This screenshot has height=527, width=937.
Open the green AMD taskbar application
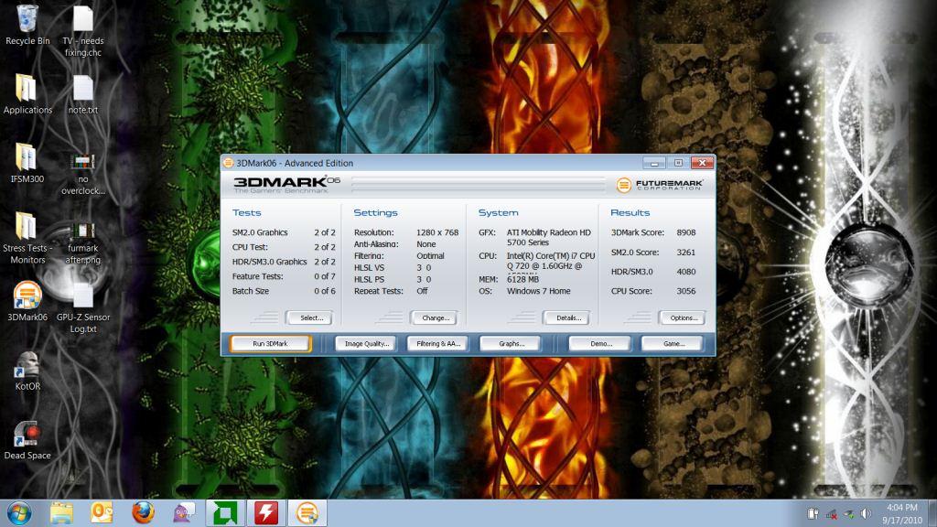(x=225, y=512)
